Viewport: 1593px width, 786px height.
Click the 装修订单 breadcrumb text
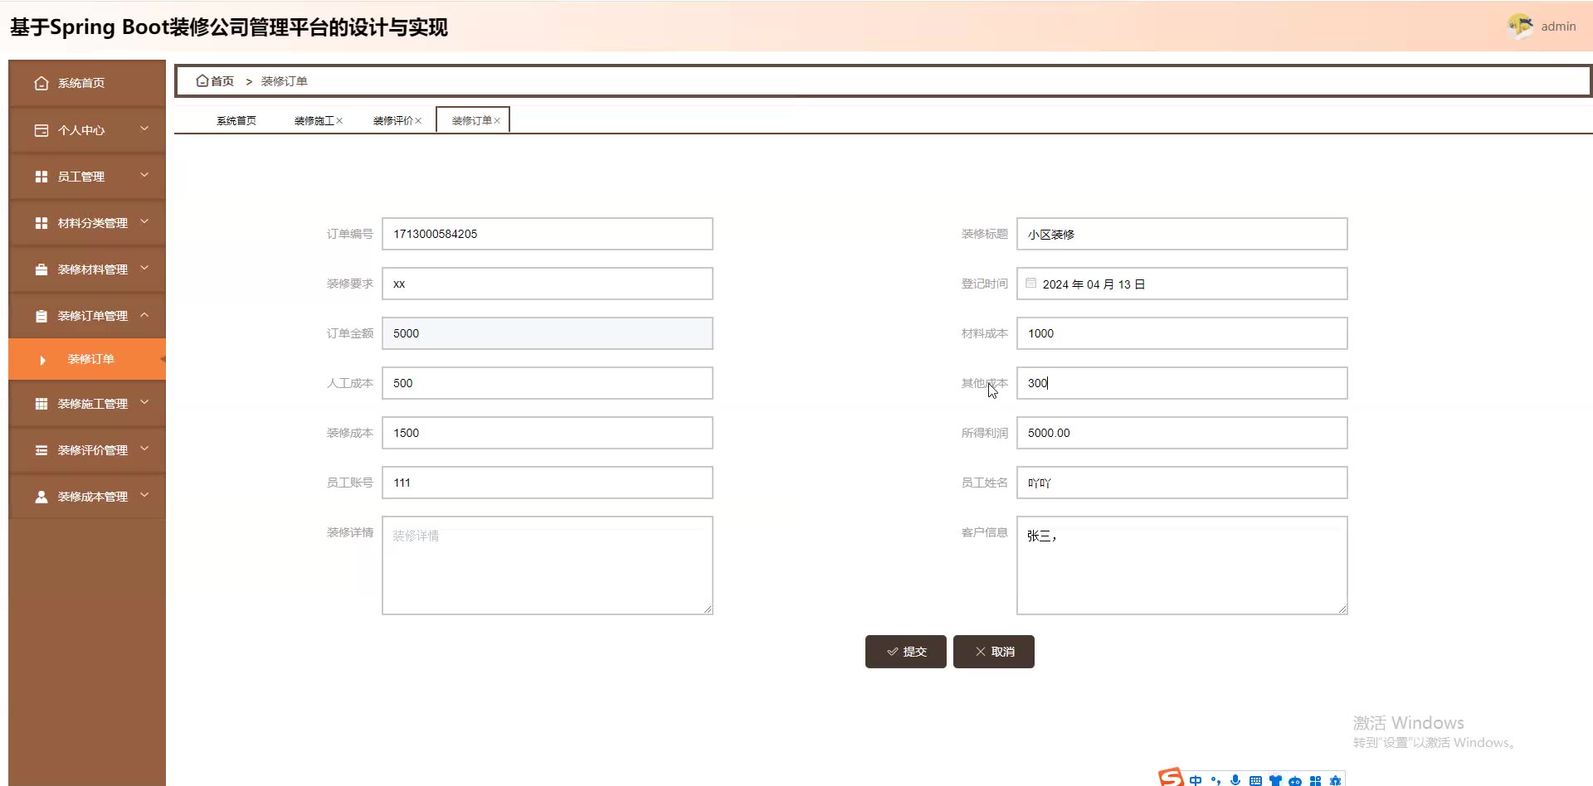[x=284, y=81]
